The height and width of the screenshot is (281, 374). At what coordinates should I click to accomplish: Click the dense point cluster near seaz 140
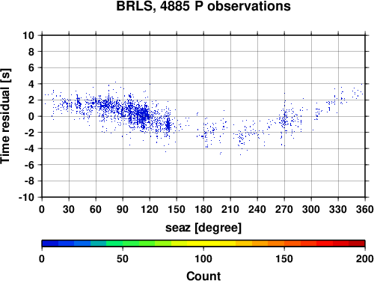[x=168, y=125]
